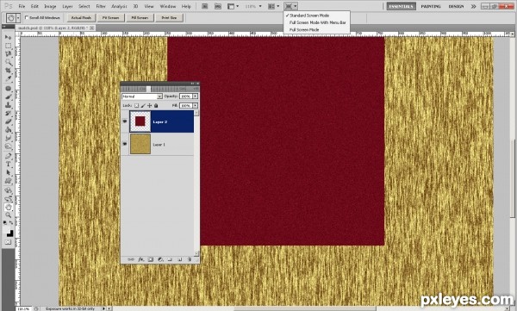517x311 pixels.
Task: Create new adjustment layer icon
Action: tap(160, 259)
